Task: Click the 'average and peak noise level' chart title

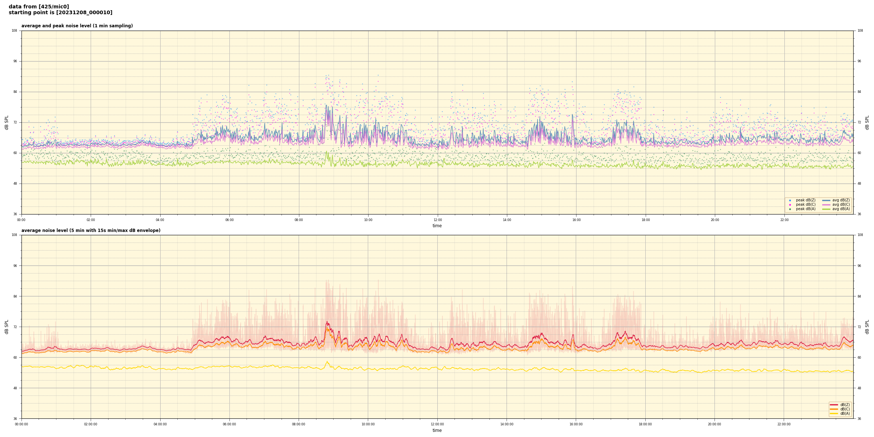Action: (77, 26)
